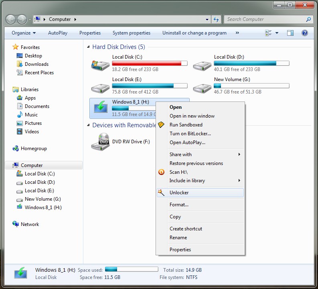Image resolution: width=318 pixels, height=289 pixels.
Task: Click the Unlocker wand icon in context menu
Action: (161, 193)
